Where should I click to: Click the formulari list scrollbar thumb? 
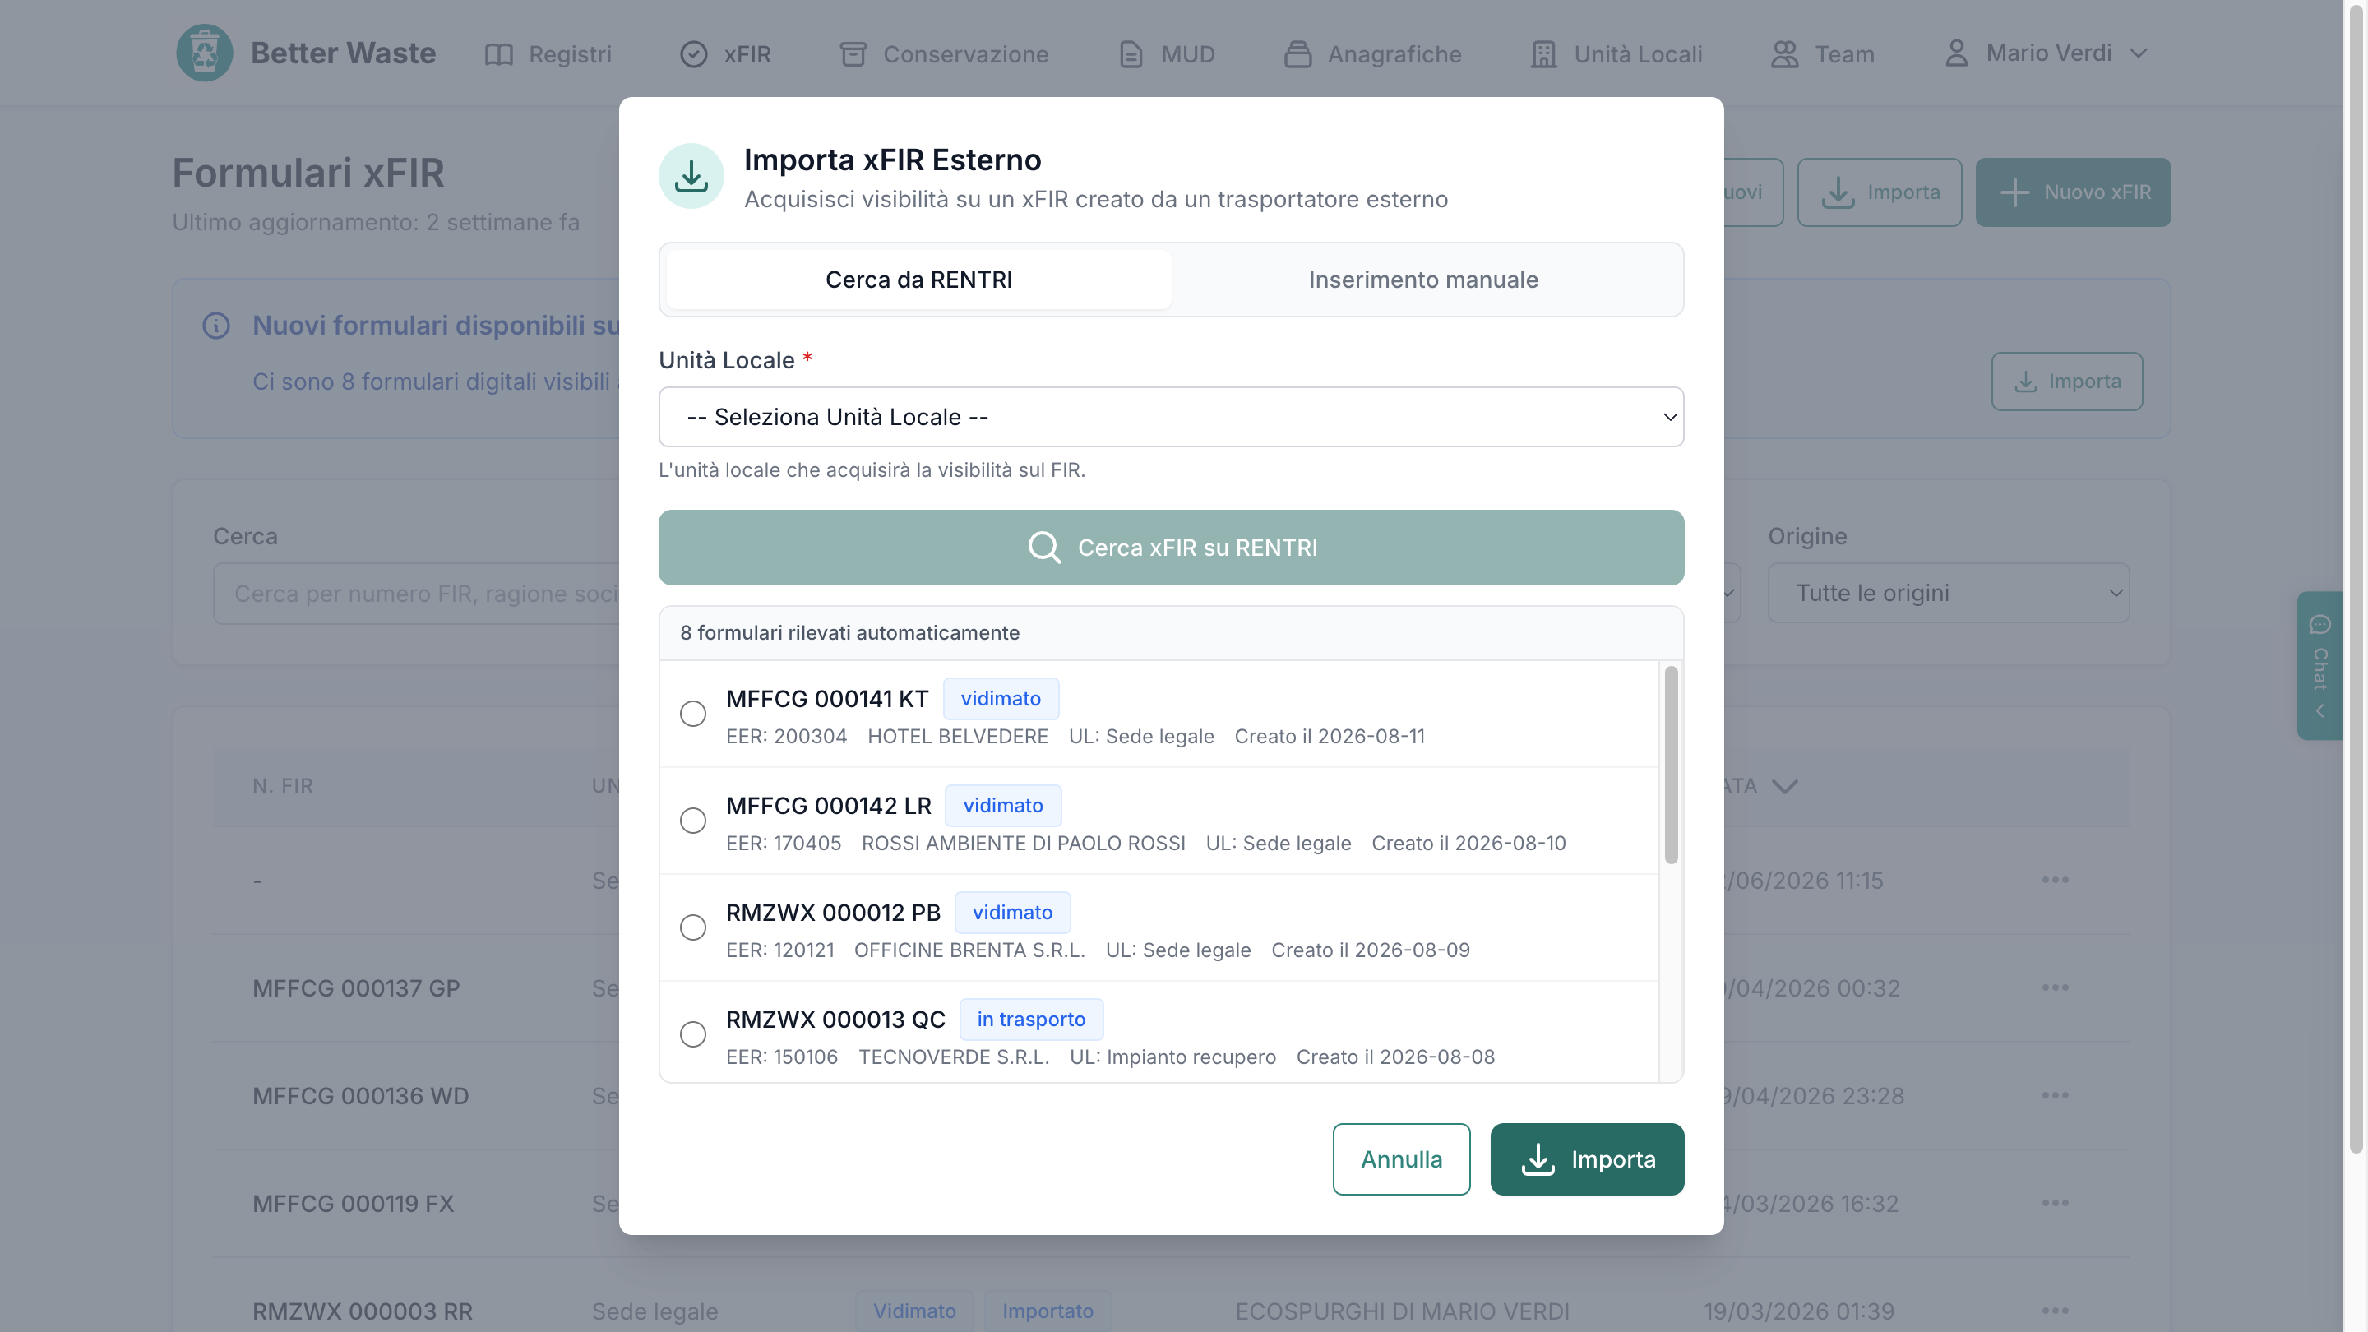click(1672, 765)
